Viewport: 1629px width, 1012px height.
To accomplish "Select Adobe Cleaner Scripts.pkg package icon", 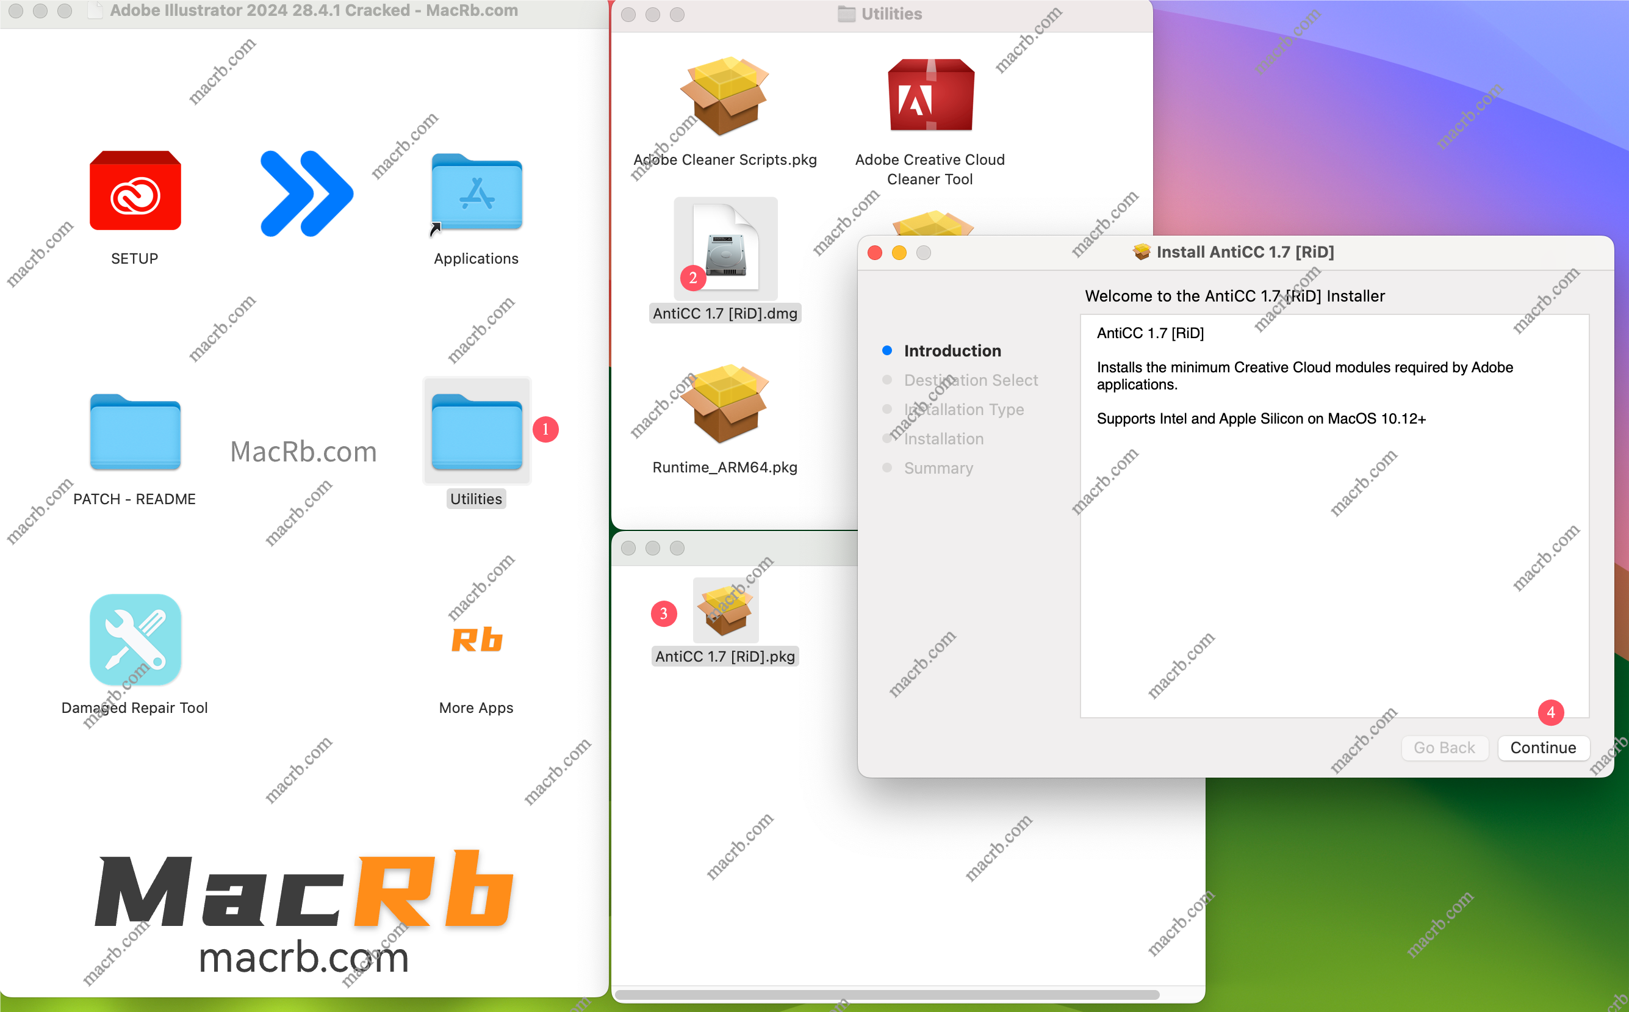I will 725,96.
